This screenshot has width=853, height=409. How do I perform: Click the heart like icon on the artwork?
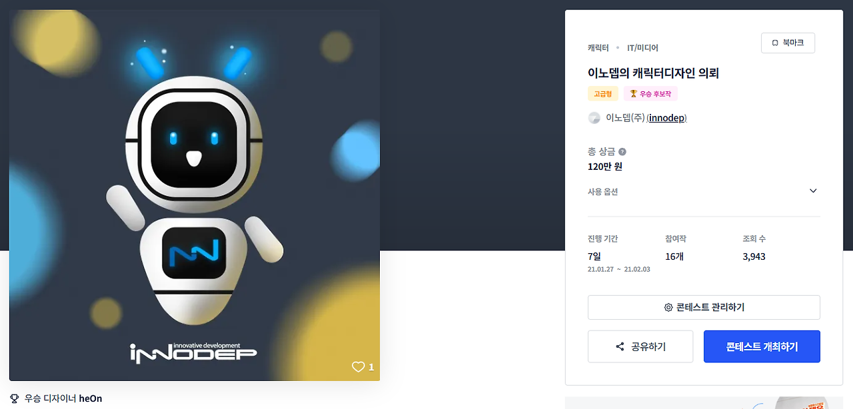(x=359, y=366)
